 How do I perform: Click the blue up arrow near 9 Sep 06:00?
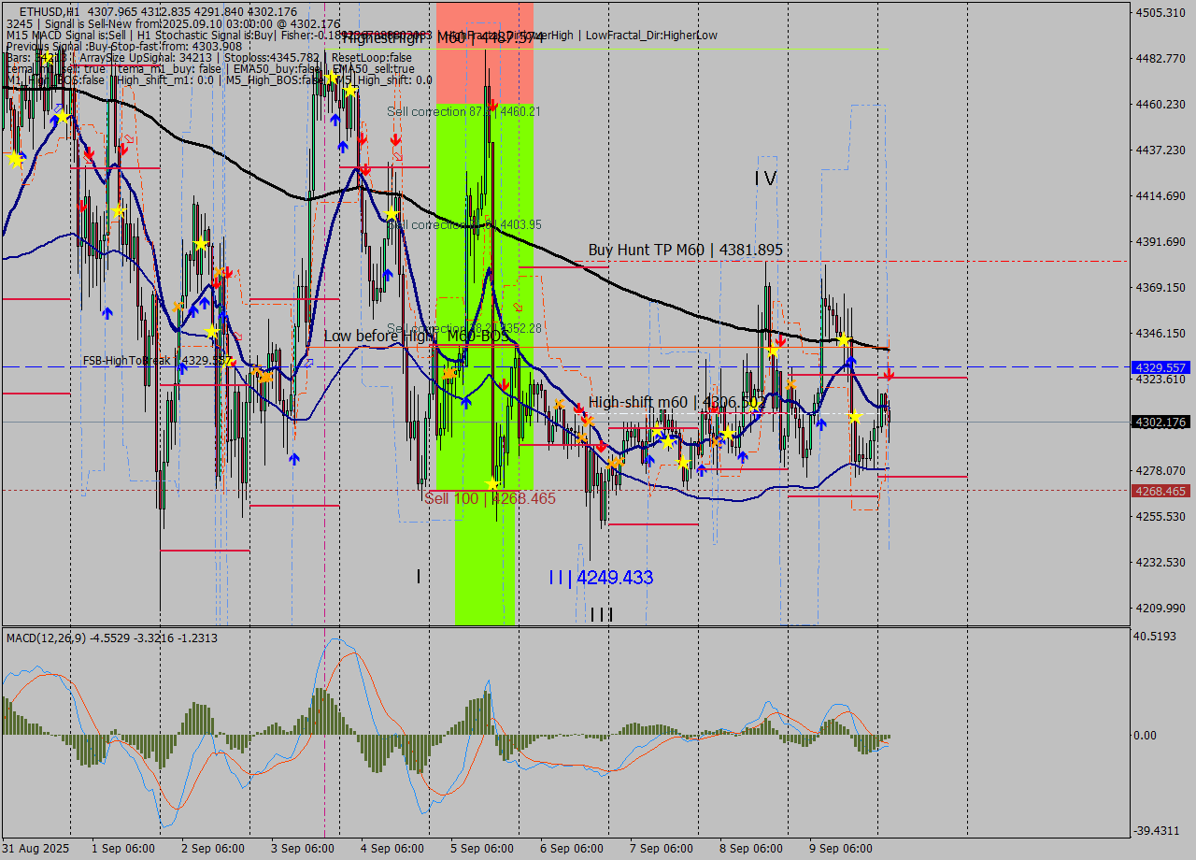point(821,423)
